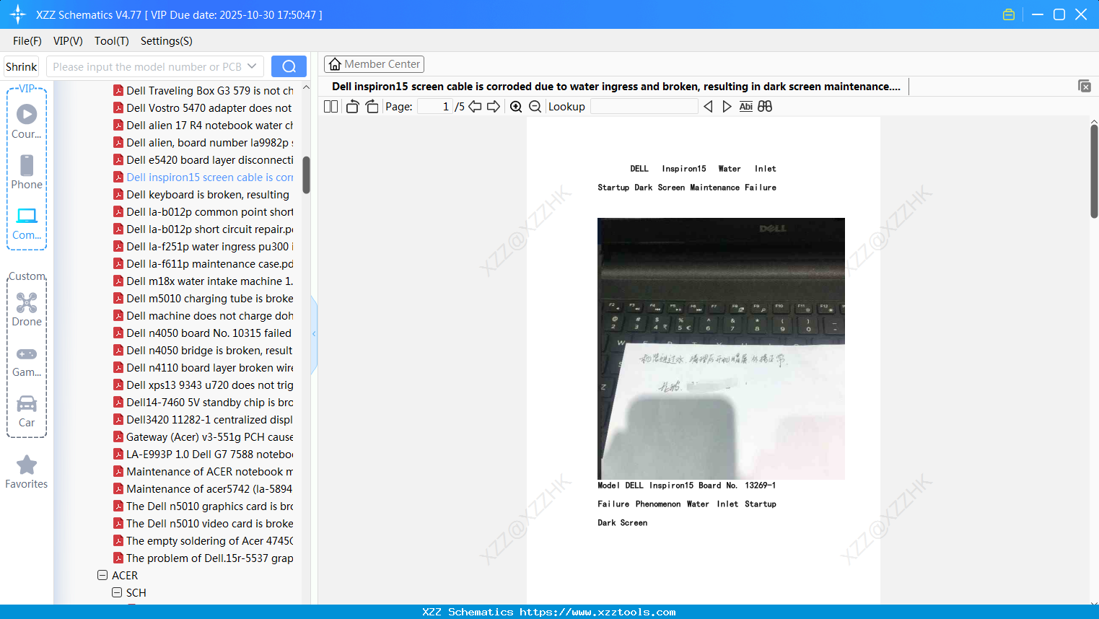1099x619 pixels.
Task: Find previous lookup match
Action: pyautogui.click(x=708, y=107)
